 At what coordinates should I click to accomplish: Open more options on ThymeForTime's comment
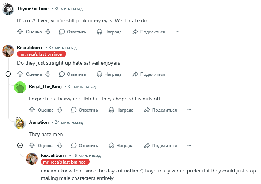point(177,32)
